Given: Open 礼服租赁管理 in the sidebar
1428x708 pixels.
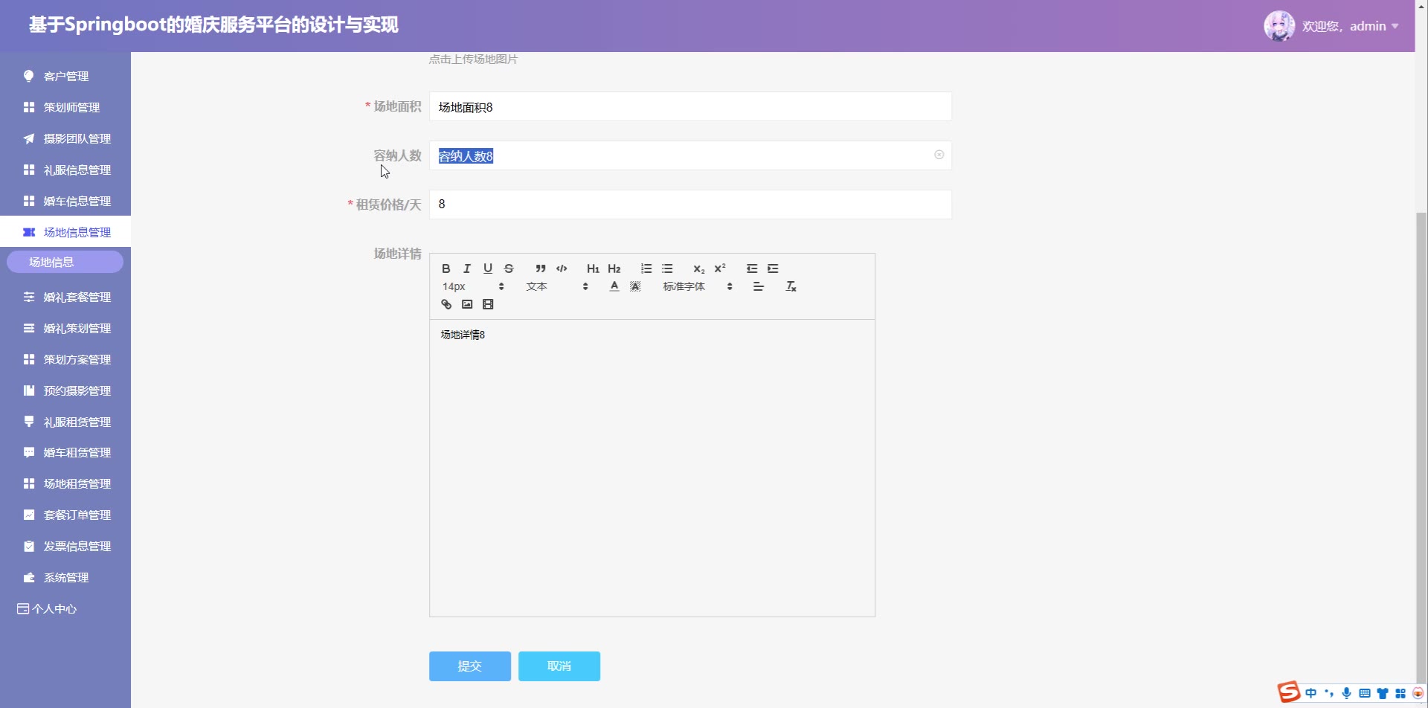Looking at the screenshot, I should pyautogui.click(x=65, y=422).
